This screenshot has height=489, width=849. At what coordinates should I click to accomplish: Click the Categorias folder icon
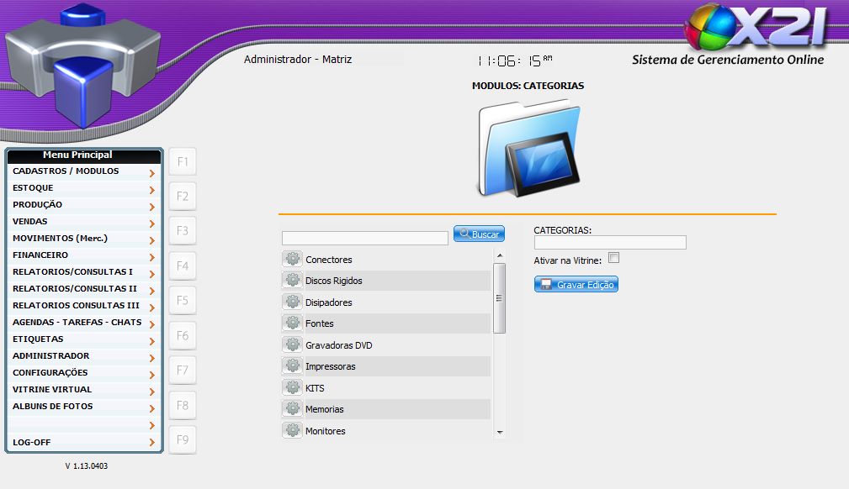point(528,149)
